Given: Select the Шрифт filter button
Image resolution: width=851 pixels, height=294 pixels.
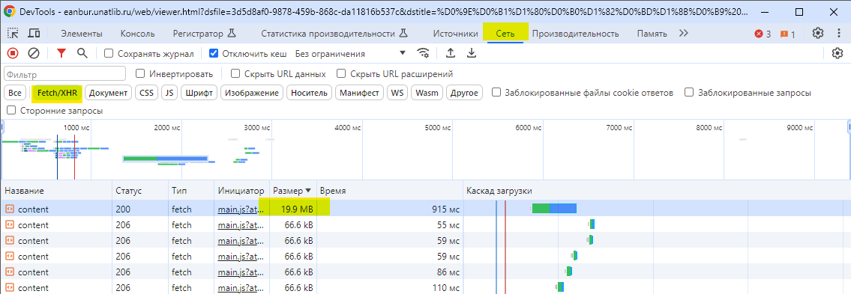Looking at the screenshot, I should 199,93.
